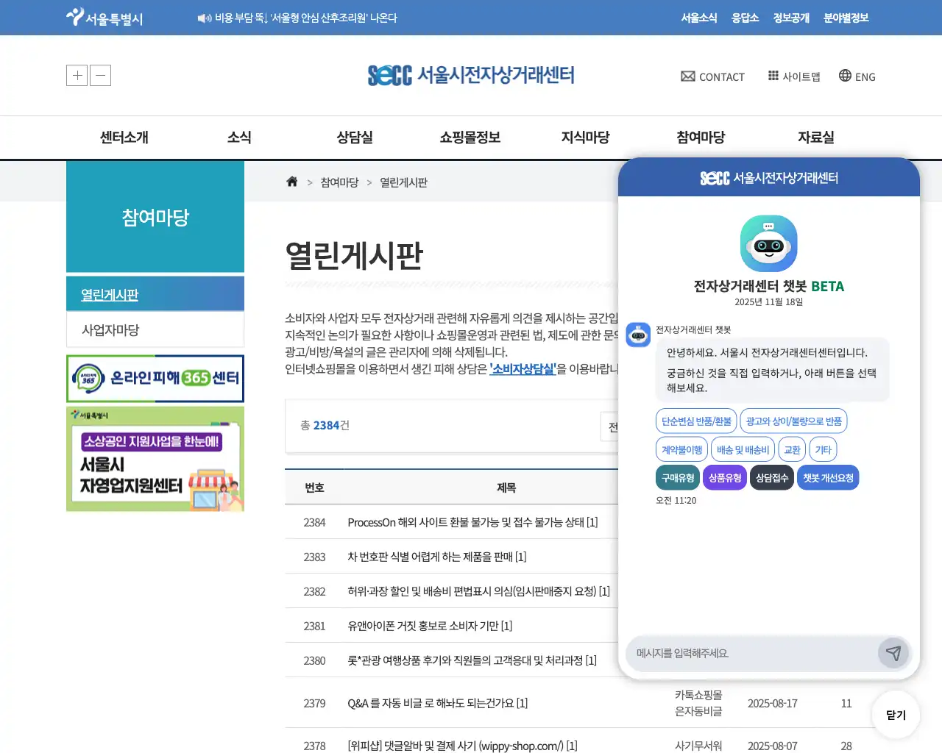
Task: Click the chatbot robot avatar icon
Action: point(768,243)
